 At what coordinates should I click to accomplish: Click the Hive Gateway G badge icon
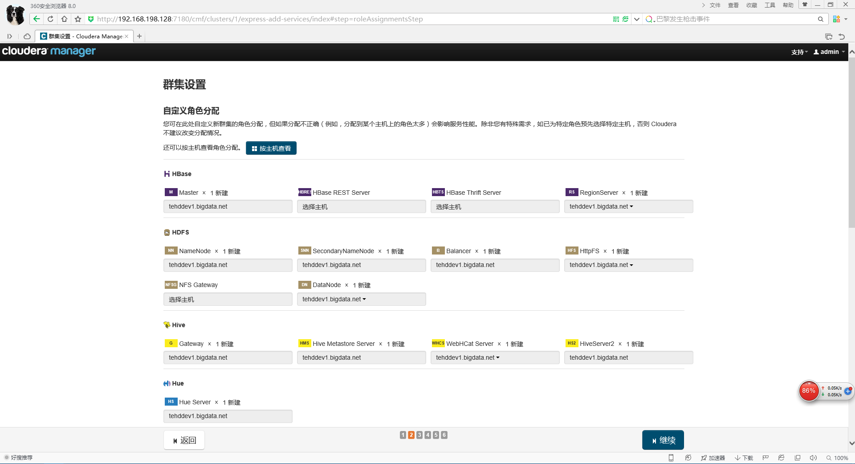pyautogui.click(x=171, y=343)
